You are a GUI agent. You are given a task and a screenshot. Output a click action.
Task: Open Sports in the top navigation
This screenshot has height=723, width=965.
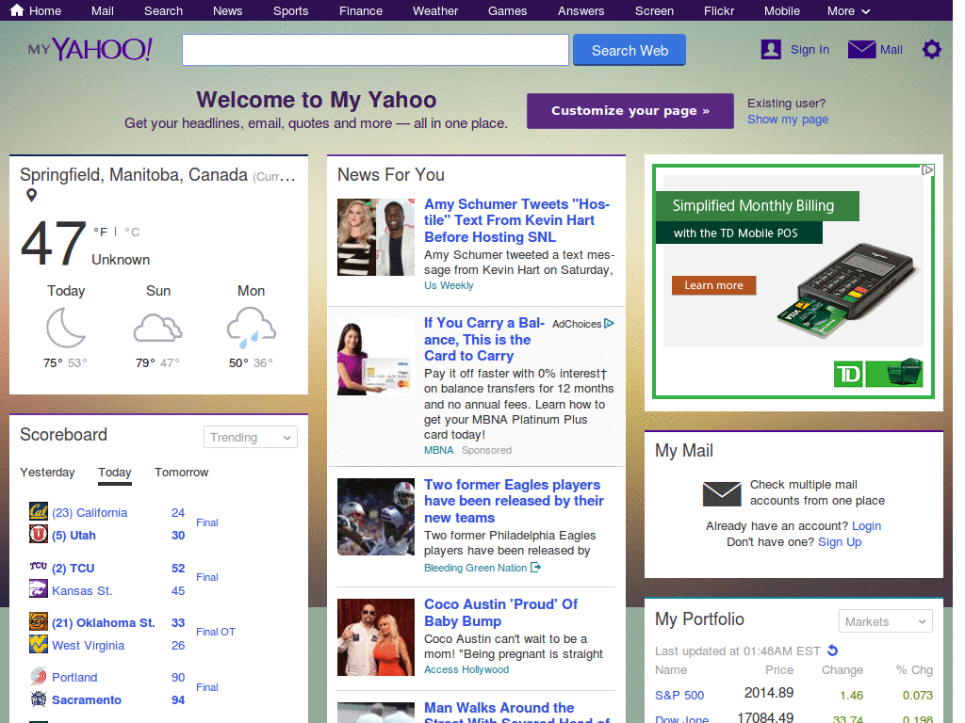pos(290,11)
